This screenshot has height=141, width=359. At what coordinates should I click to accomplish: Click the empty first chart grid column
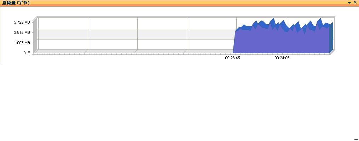click(63, 34)
